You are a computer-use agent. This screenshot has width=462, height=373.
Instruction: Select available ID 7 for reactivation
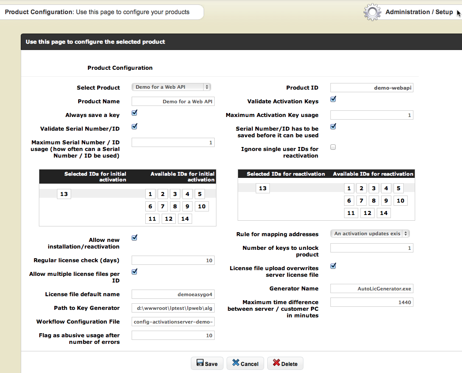point(362,201)
